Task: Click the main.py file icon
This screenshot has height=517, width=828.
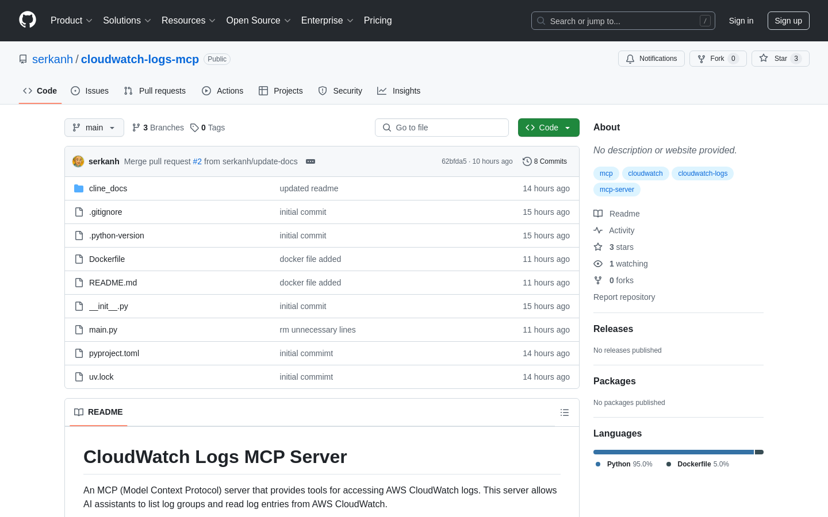Action: tap(79, 330)
